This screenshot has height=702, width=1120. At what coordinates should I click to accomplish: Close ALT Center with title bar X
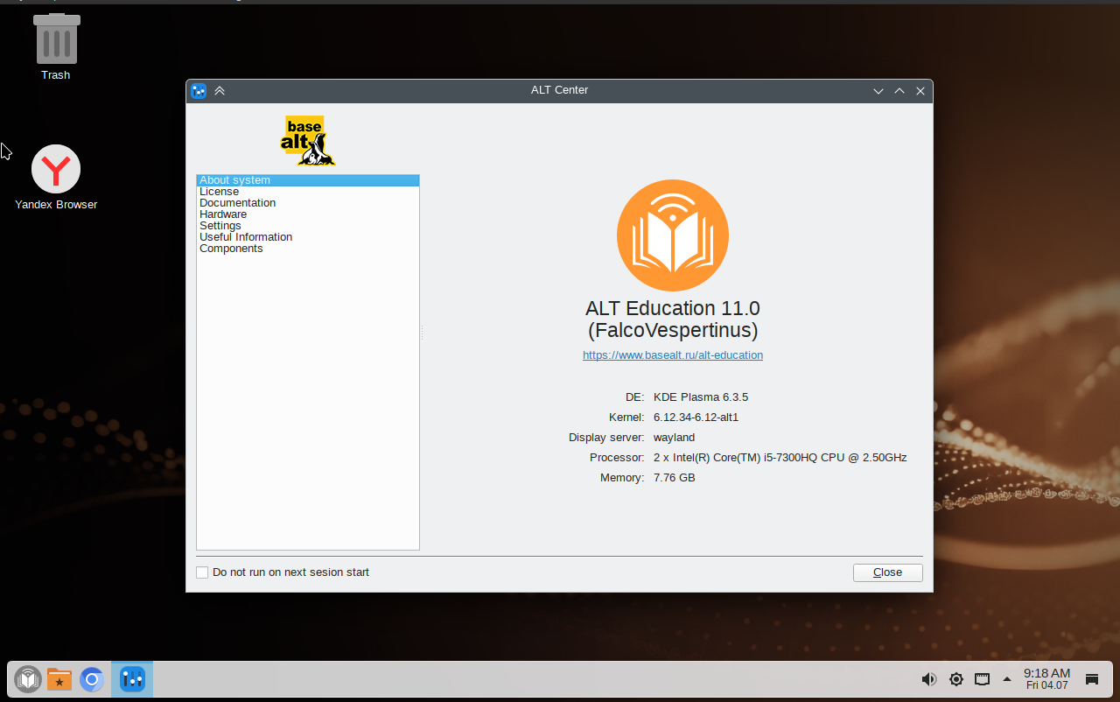click(x=920, y=90)
